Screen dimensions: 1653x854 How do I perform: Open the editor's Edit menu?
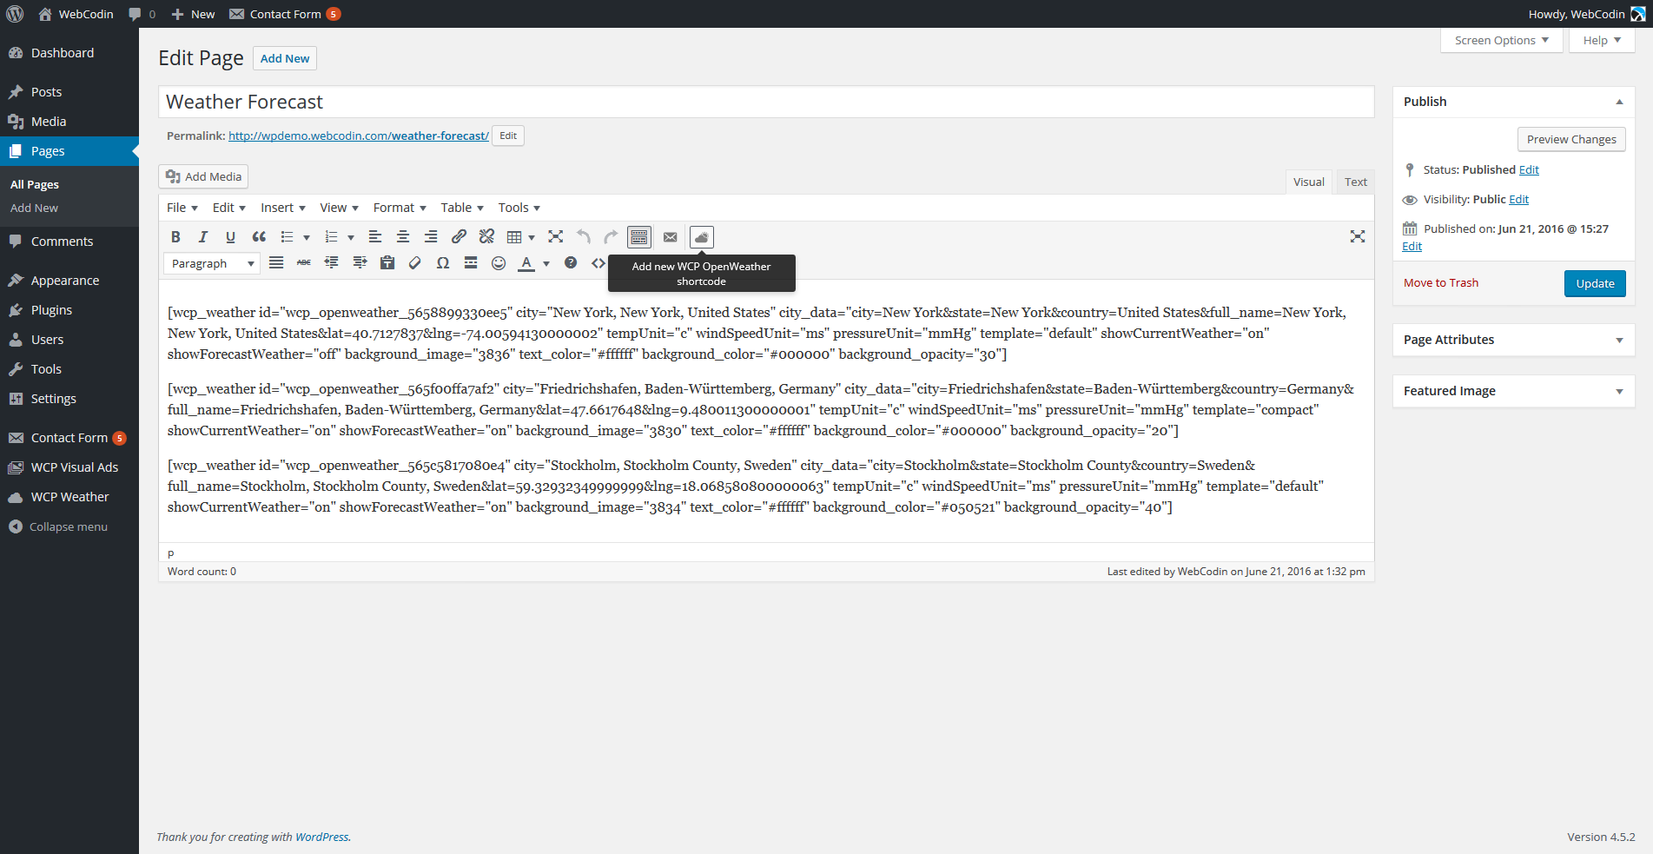pos(229,208)
